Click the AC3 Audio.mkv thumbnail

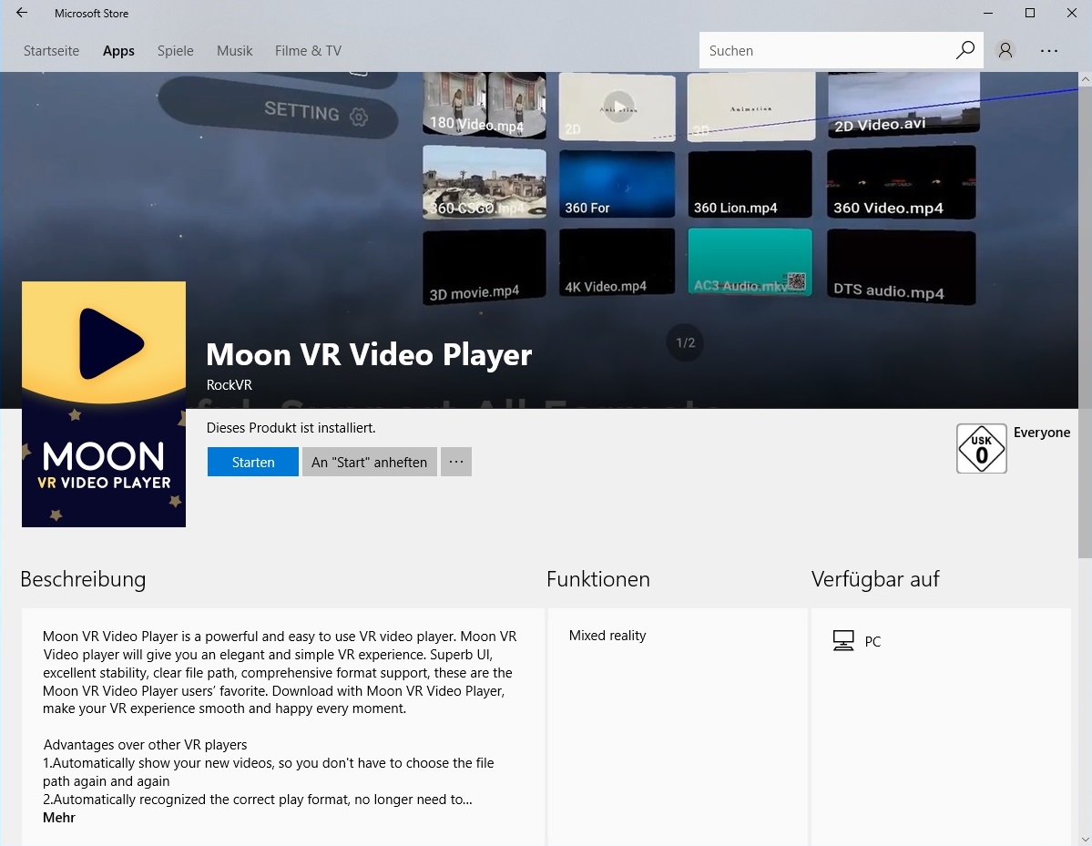tap(750, 261)
